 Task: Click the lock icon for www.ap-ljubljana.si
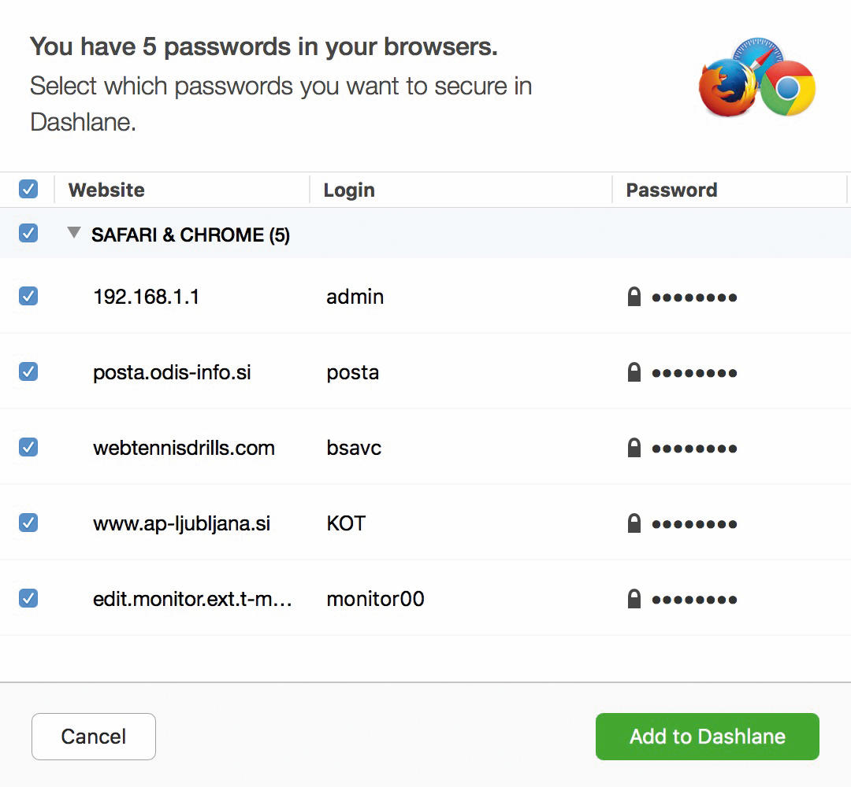click(634, 523)
